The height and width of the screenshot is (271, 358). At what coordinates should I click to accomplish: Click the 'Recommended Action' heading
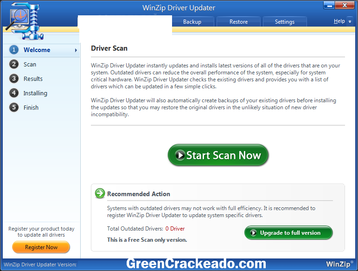tap(139, 194)
